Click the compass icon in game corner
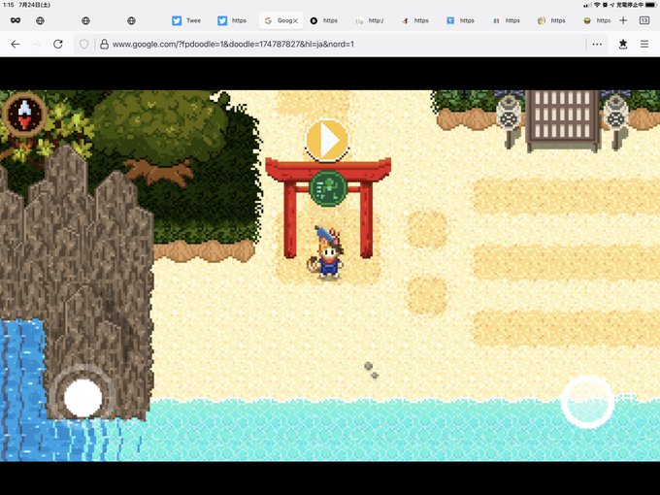 pos(24,115)
